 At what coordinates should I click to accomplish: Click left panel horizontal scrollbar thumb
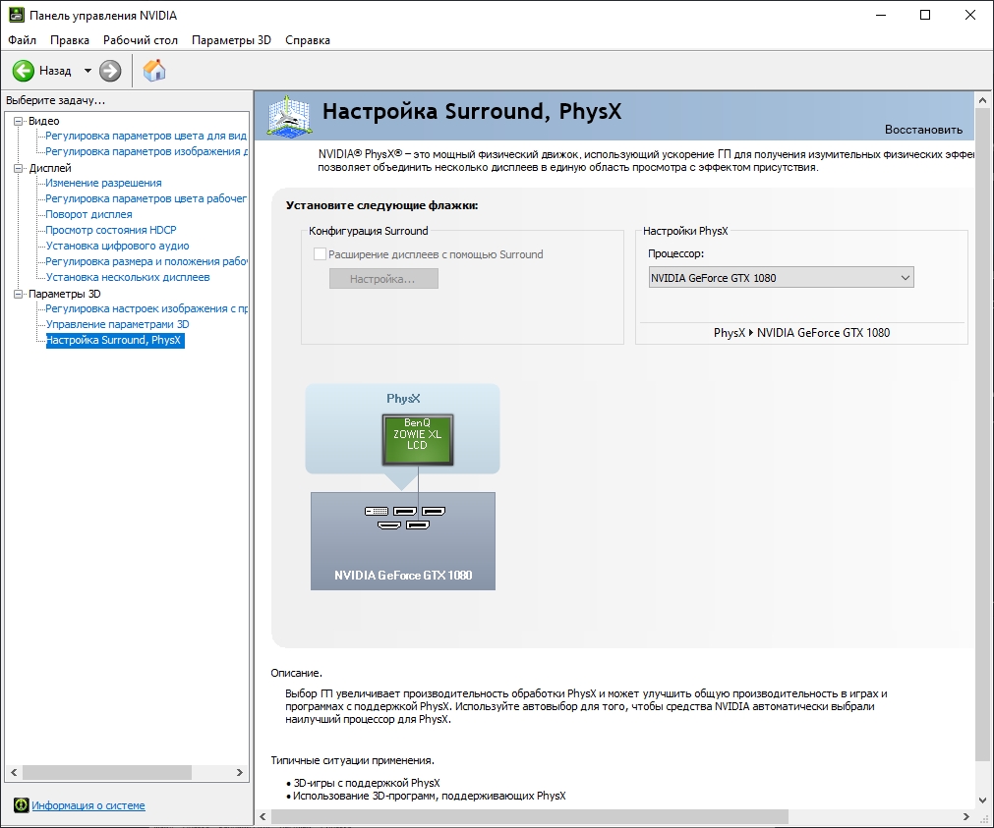106,772
